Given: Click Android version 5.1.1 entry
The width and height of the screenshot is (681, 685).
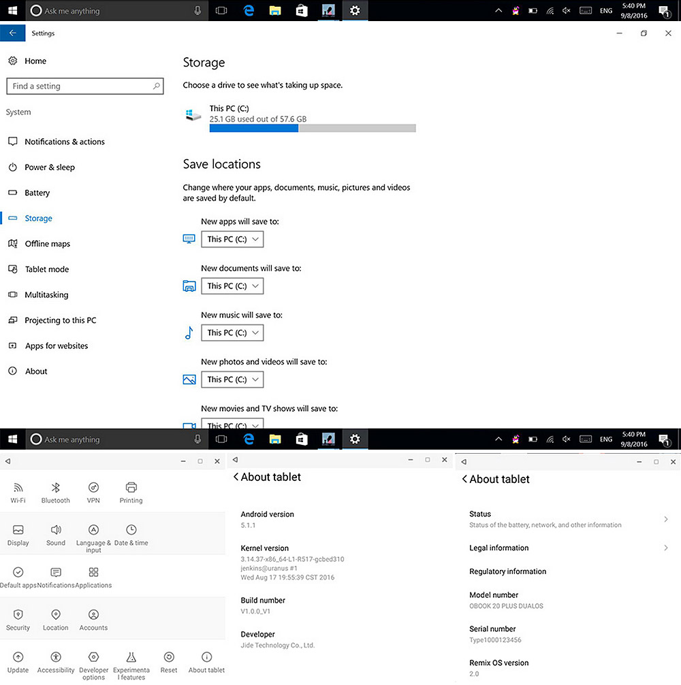Looking at the screenshot, I should point(267,520).
